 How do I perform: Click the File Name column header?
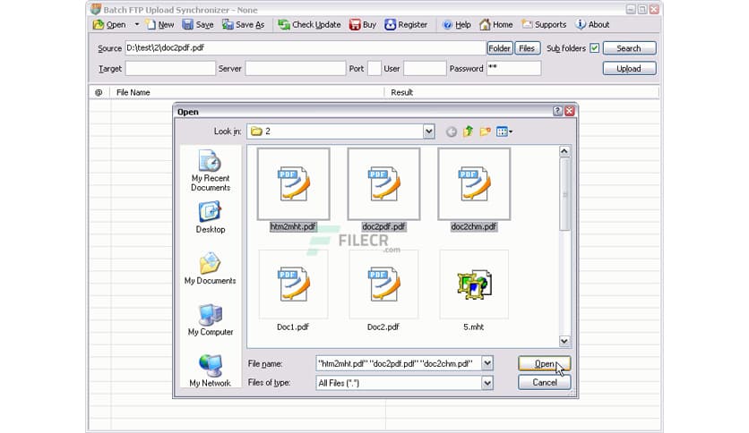[247, 92]
